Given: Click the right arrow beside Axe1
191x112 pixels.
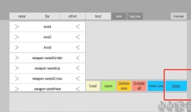Looking at the screenshot, I should pos(17,27).
